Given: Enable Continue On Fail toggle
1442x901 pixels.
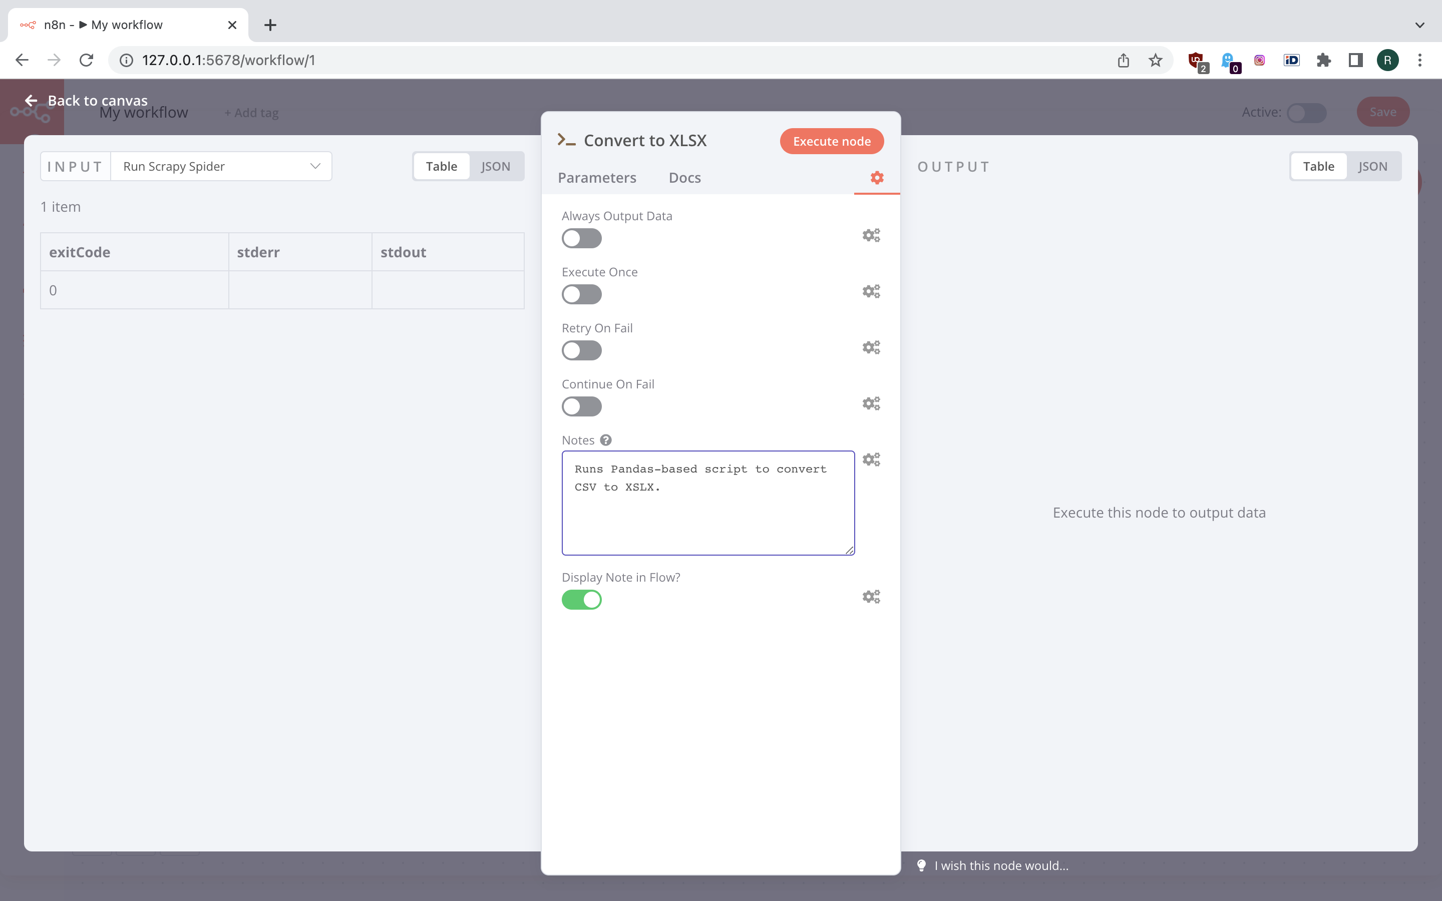Looking at the screenshot, I should (x=582, y=406).
